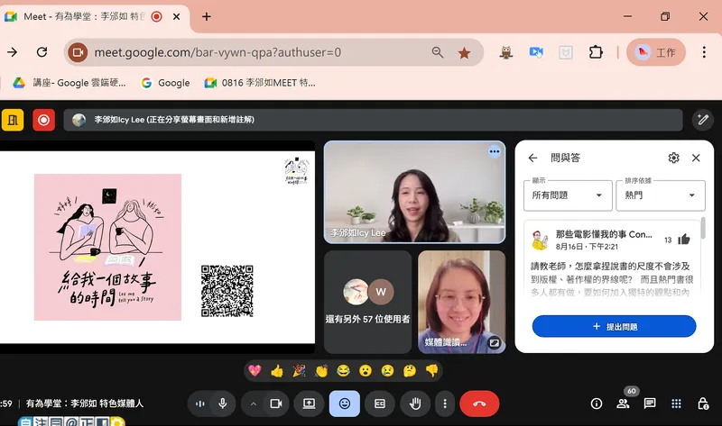Show the participants list
The image size is (722, 426).
pyautogui.click(x=623, y=404)
